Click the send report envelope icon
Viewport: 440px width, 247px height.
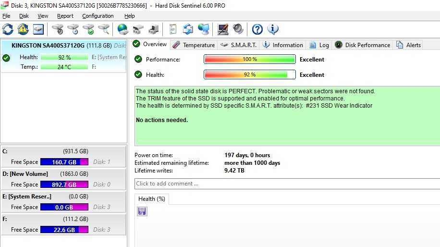tap(188, 29)
